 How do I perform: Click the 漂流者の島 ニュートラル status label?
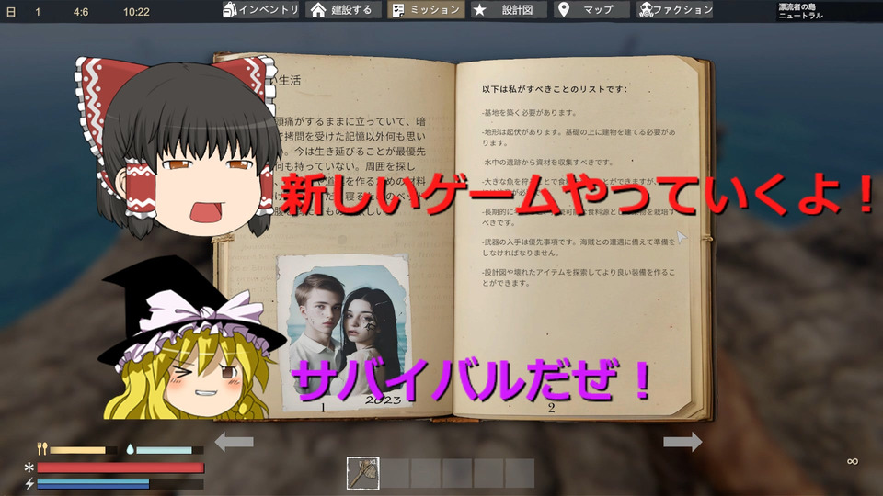click(801, 11)
